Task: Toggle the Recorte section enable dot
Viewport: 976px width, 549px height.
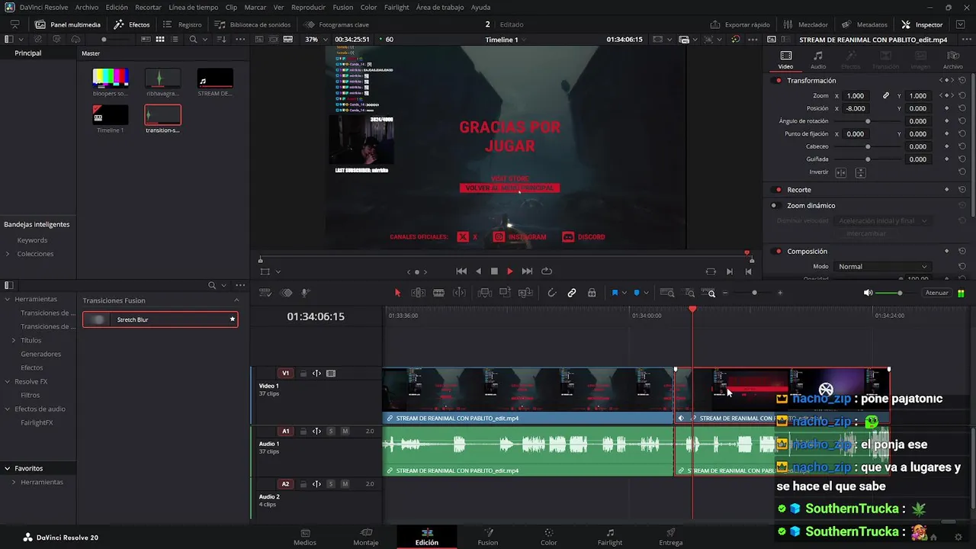Action: 778,189
